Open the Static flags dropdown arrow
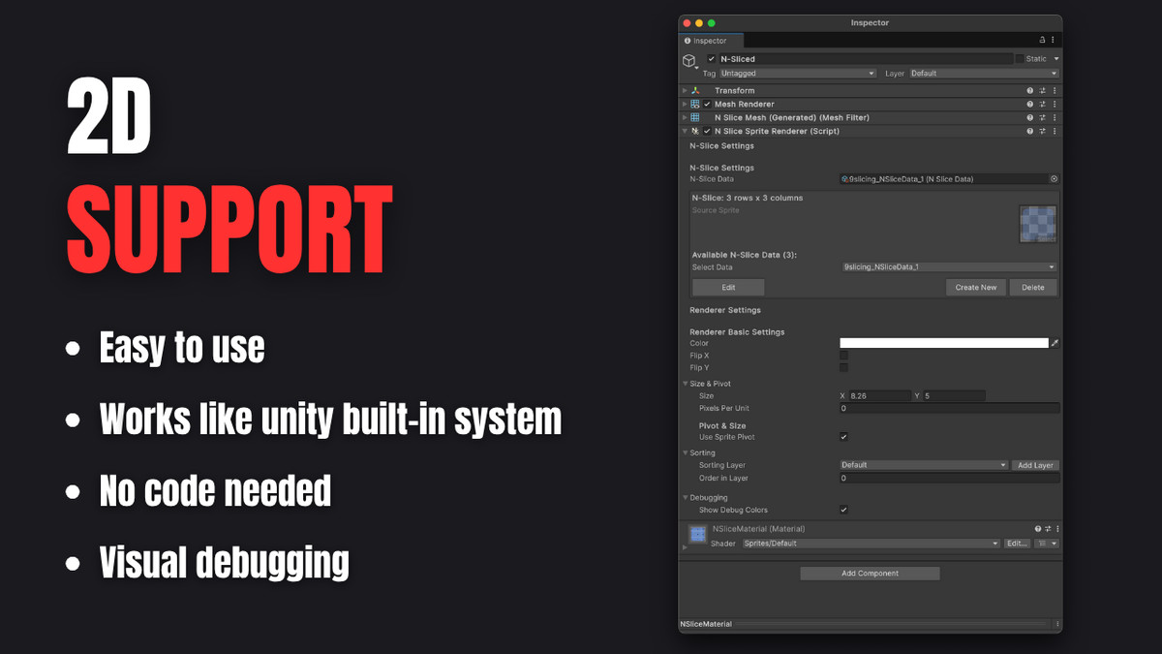The image size is (1162, 654). pyautogui.click(x=1055, y=59)
